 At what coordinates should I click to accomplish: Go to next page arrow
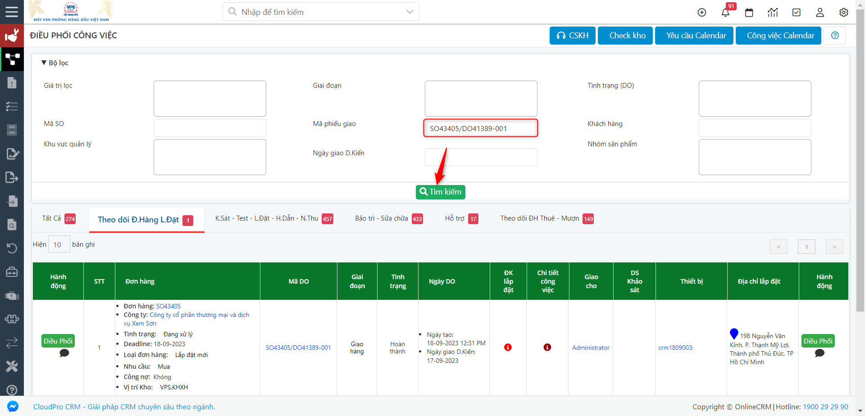click(834, 247)
